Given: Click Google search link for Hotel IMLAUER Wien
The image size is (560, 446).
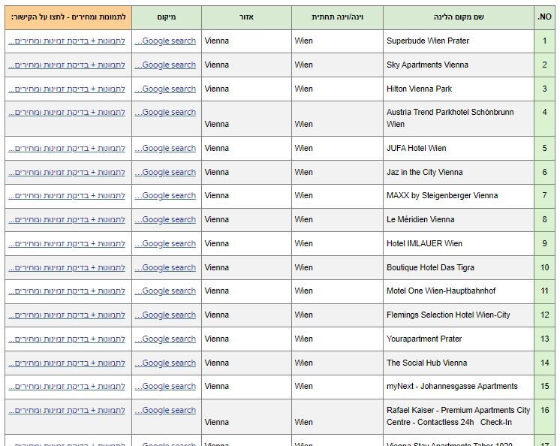Looking at the screenshot, I should 166,244.
